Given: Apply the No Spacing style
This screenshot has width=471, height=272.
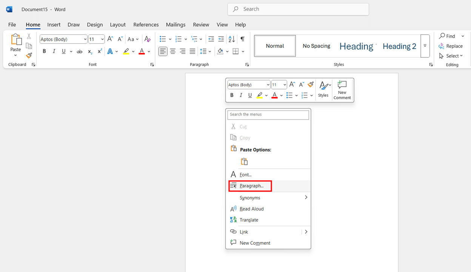Looking at the screenshot, I should 316,46.
